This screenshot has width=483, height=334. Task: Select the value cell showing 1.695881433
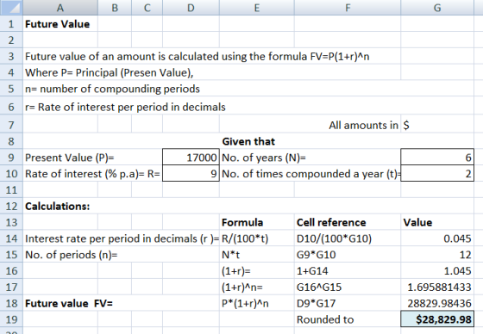pos(437,287)
